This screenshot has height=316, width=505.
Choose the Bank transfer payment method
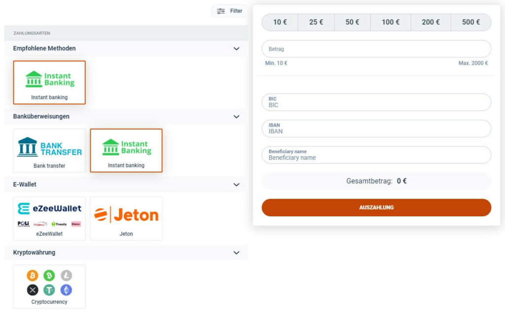tap(49, 150)
